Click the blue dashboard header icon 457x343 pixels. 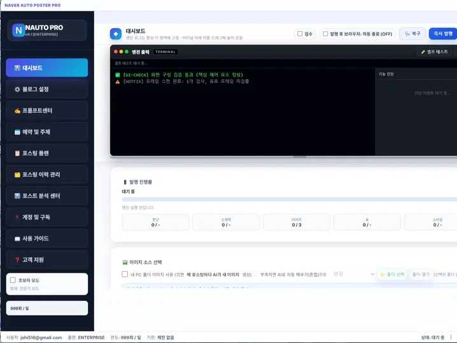pos(115,34)
